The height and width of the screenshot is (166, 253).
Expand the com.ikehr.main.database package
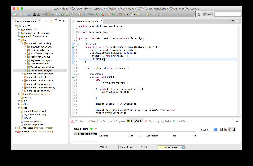[x=22, y=74]
